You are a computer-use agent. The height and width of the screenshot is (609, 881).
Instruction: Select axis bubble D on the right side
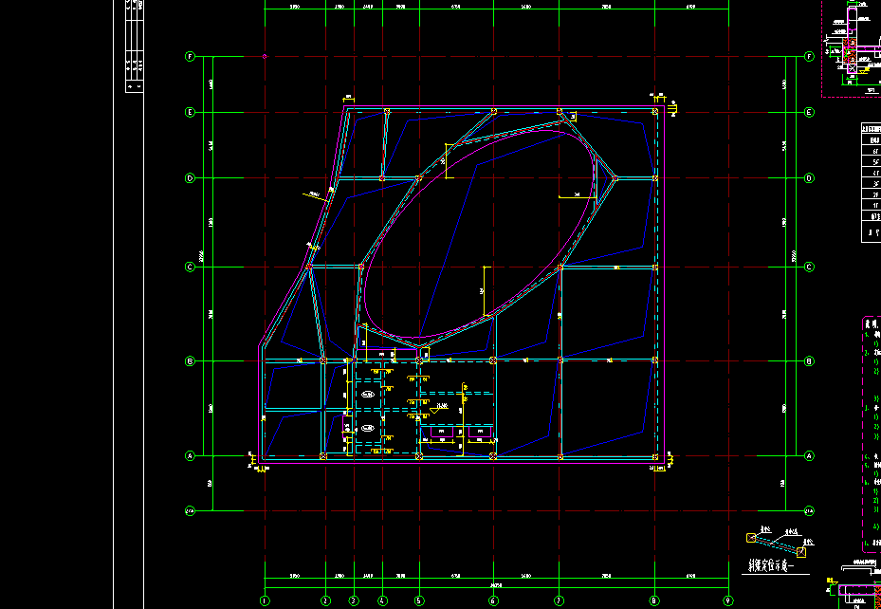[809, 178]
